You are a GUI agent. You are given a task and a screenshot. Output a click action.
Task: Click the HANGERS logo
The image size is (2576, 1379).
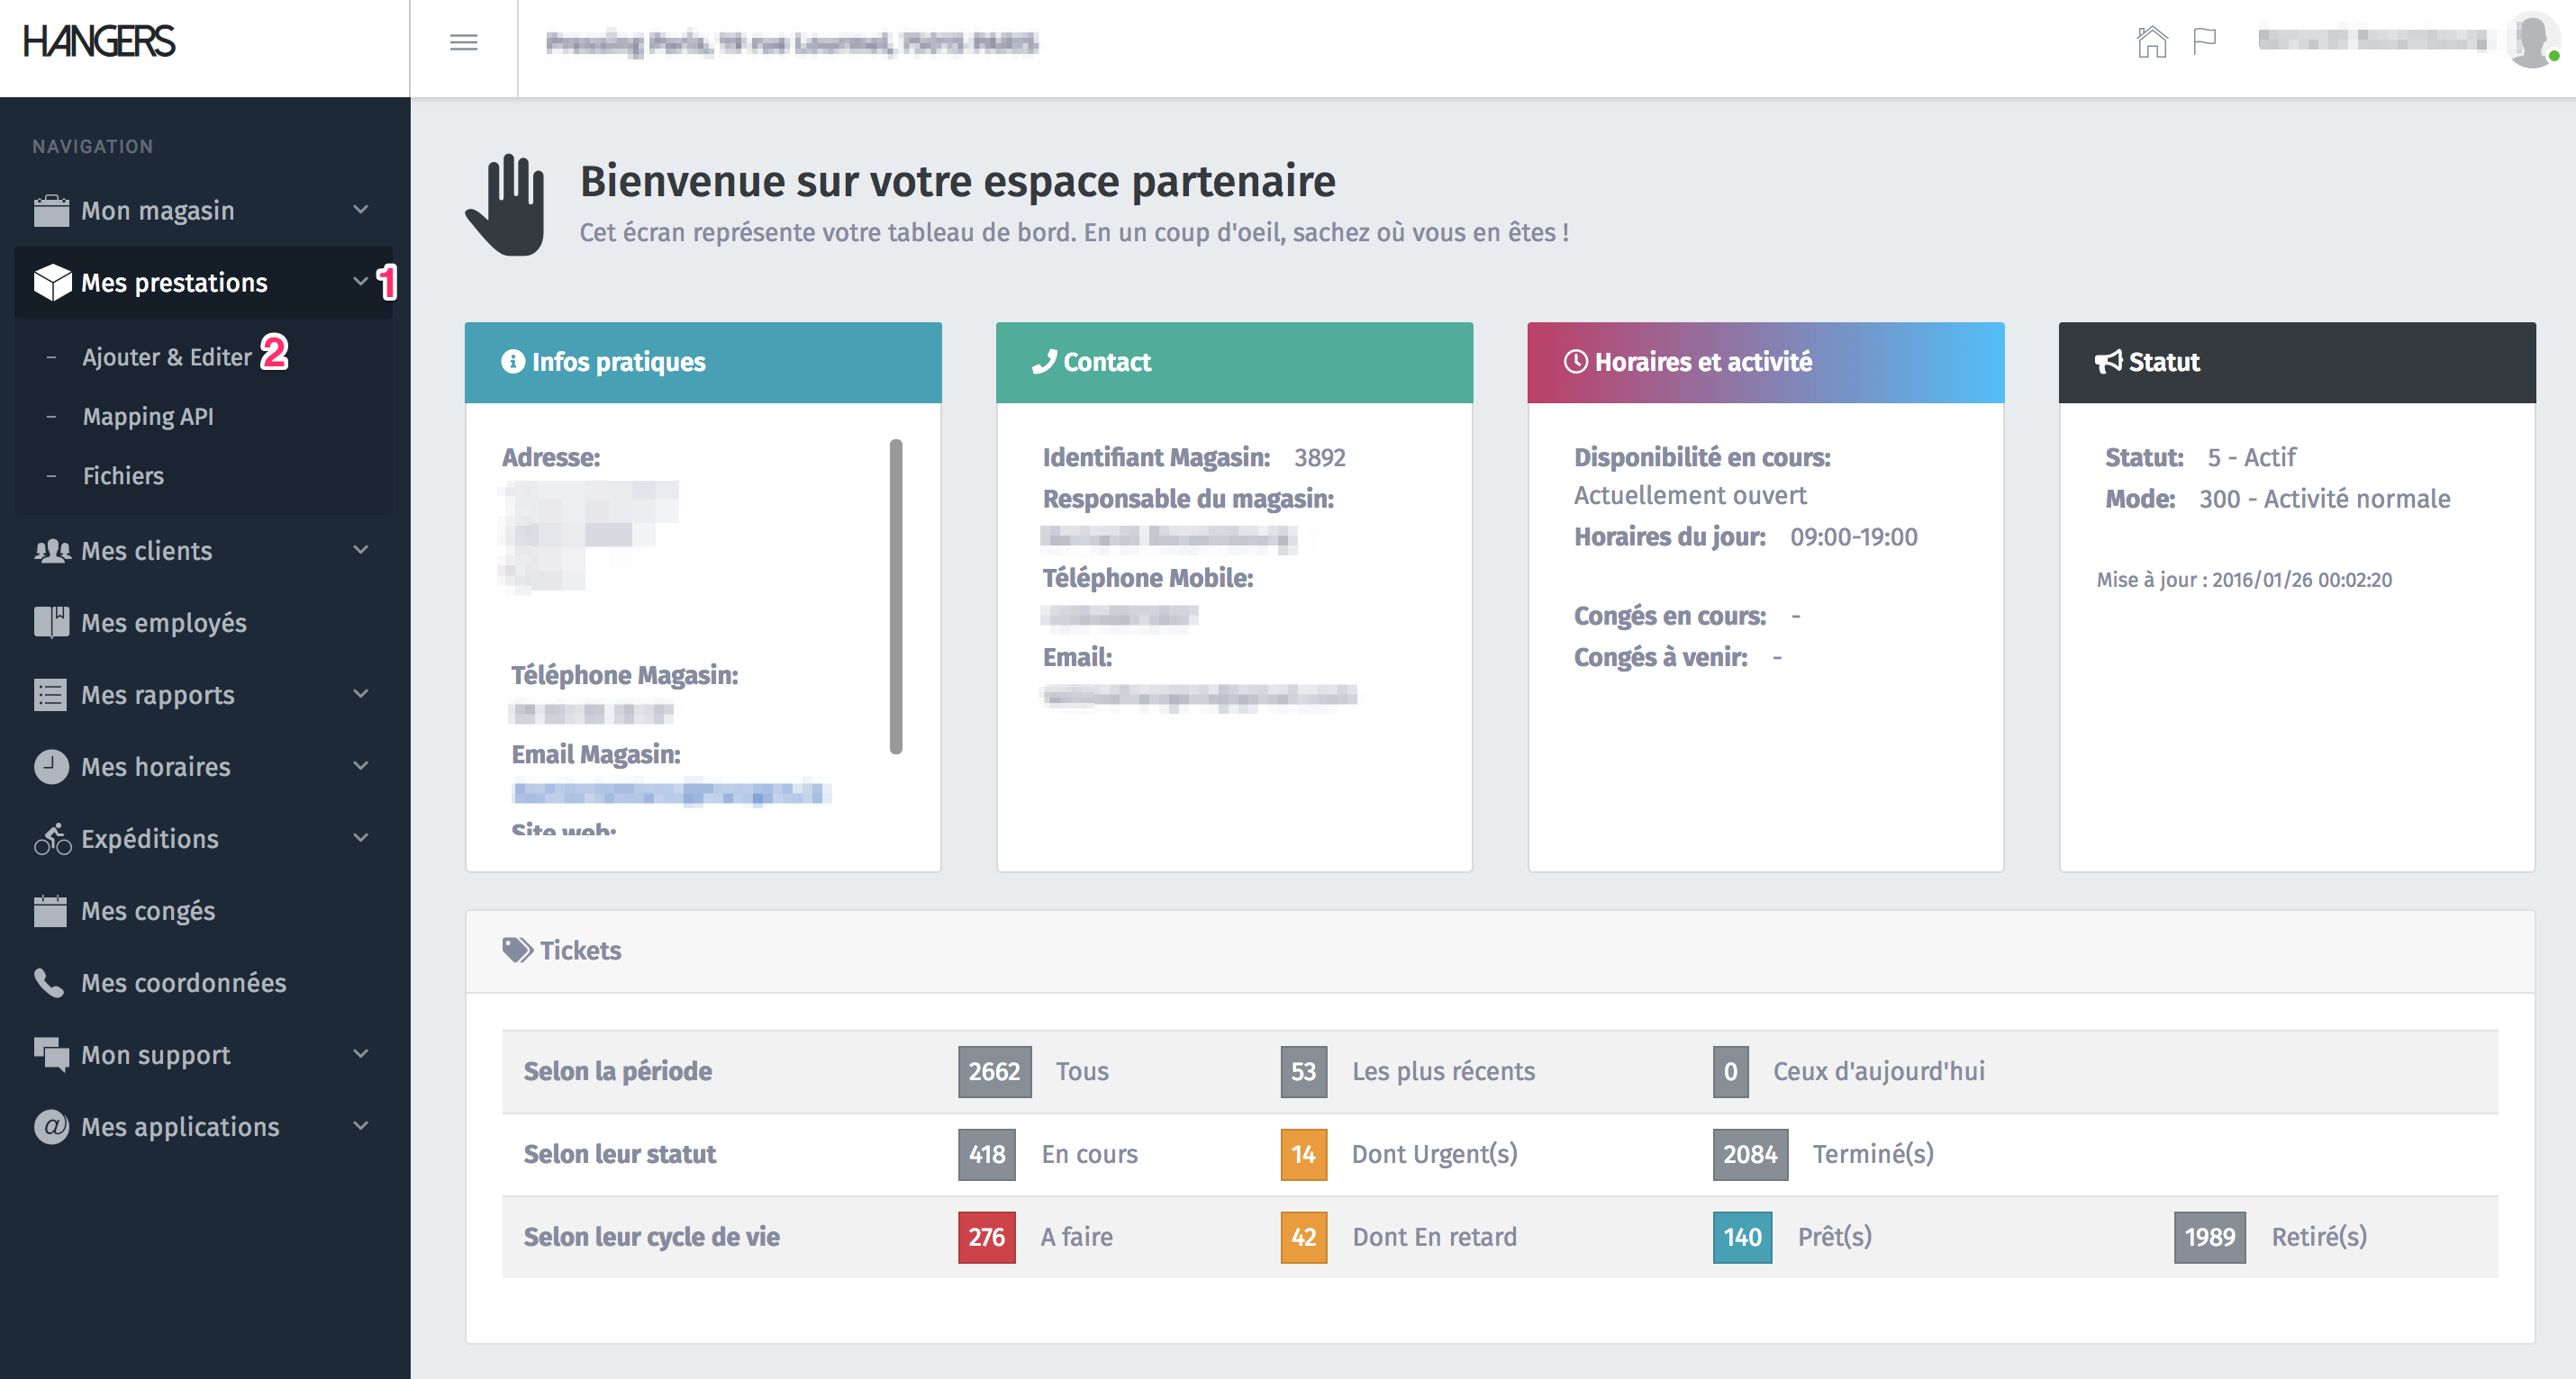click(x=99, y=42)
